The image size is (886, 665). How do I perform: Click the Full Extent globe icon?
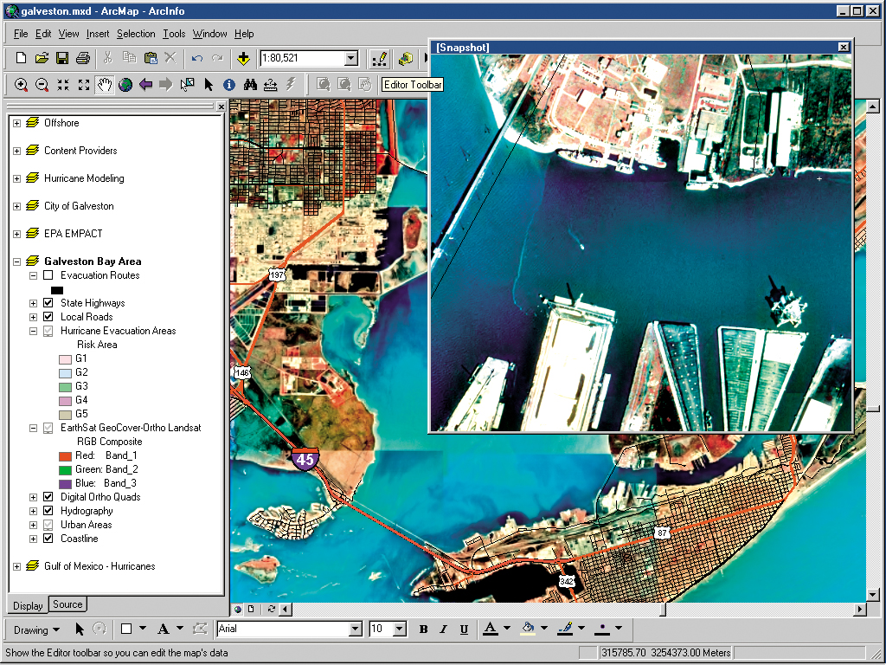(125, 84)
